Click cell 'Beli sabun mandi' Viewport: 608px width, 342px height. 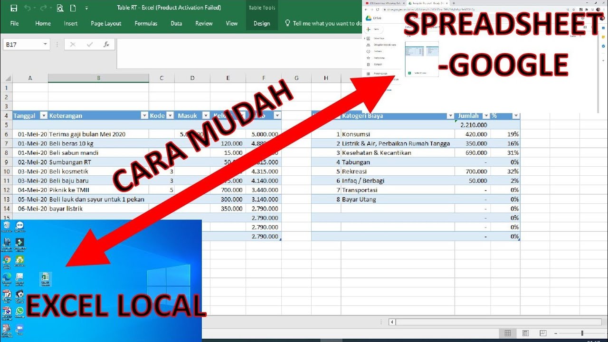tap(98, 153)
